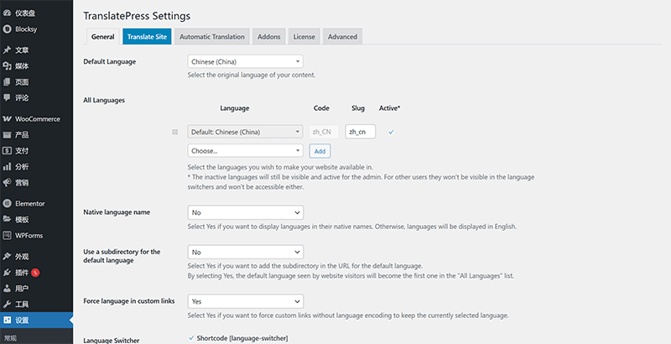Screen dimensions: 671x344
Task: Open Payments dollar icon (支付)
Action: click(7, 151)
